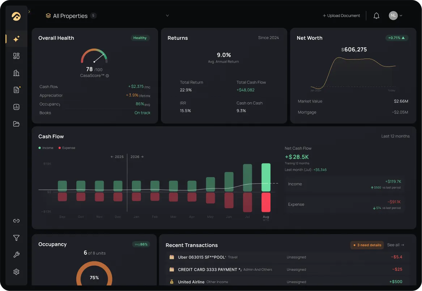Click the Cash on Cash 9.3% value
The height and width of the screenshot is (291, 422).
[241, 111]
